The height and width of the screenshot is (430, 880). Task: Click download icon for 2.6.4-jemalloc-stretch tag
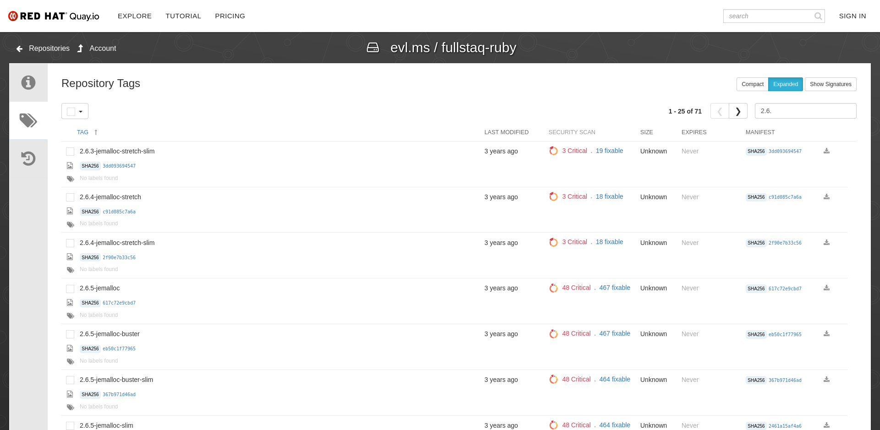pos(826,197)
